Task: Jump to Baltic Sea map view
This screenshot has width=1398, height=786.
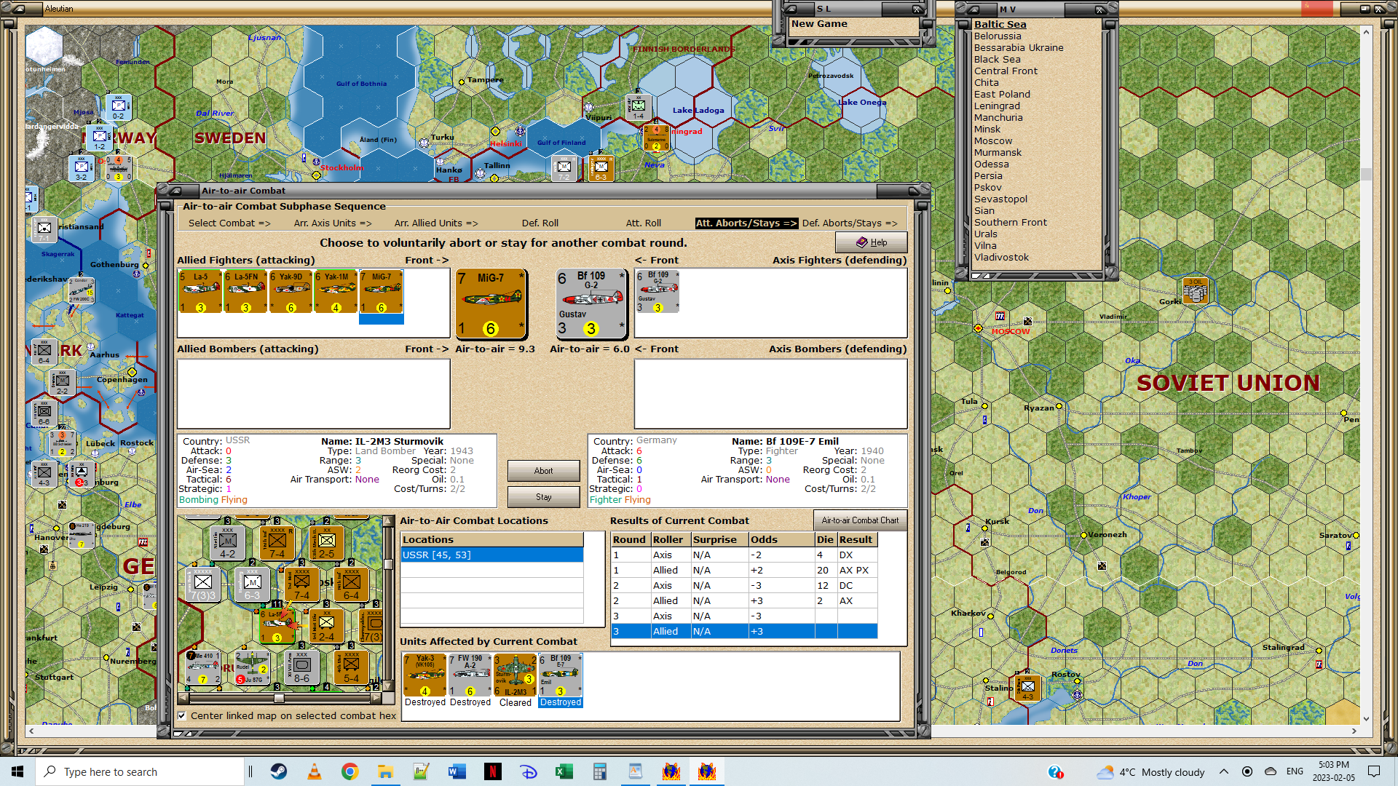Action: tap(1000, 24)
